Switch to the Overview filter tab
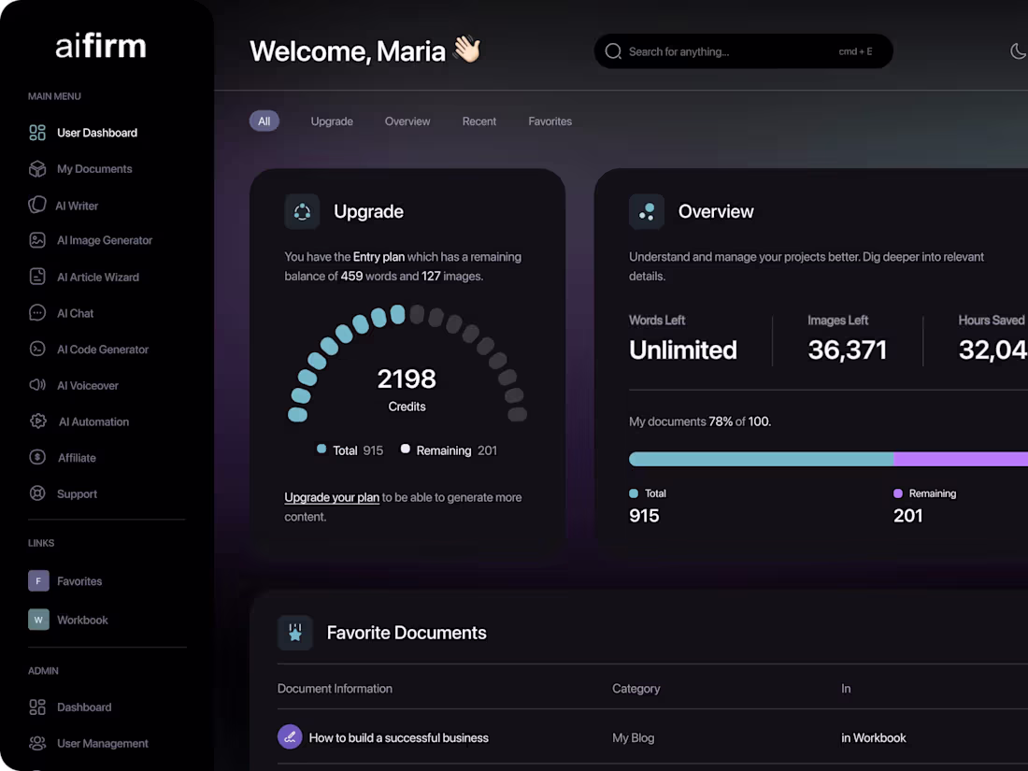Image resolution: width=1028 pixels, height=771 pixels. (x=407, y=121)
